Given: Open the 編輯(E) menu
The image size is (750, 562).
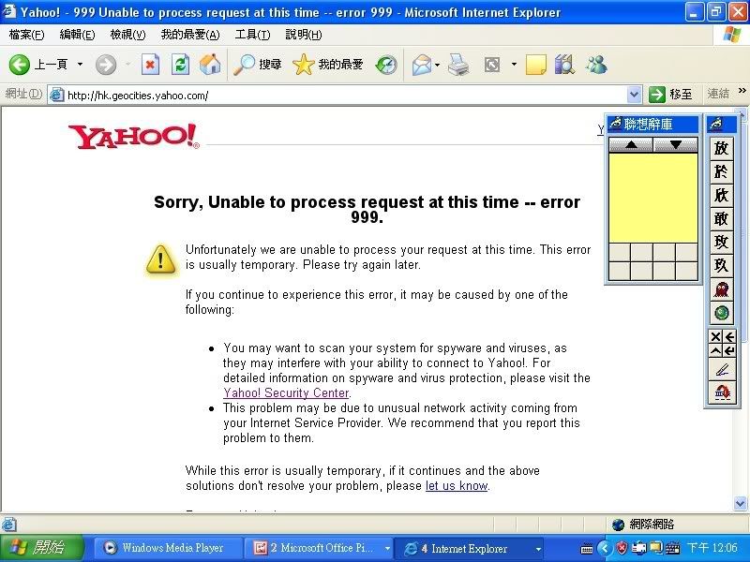Looking at the screenshot, I should [77, 35].
